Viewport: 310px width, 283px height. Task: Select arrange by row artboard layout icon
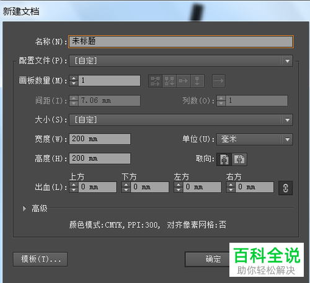[x=183, y=81]
